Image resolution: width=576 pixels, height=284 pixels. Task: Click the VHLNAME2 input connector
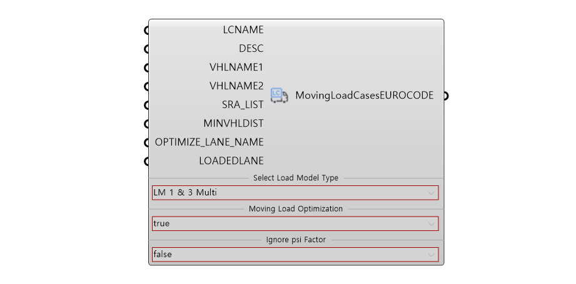click(x=146, y=87)
